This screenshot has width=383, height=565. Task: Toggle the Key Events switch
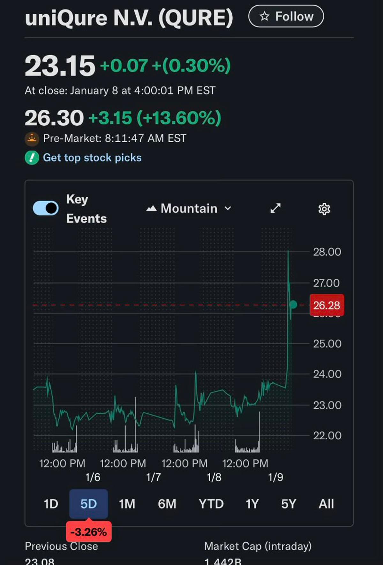[x=46, y=208]
